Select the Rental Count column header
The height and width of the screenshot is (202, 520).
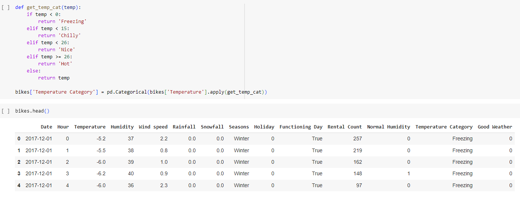[x=344, y=127]
